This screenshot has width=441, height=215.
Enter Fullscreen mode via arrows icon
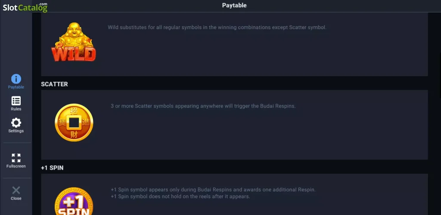click(16, 158)
